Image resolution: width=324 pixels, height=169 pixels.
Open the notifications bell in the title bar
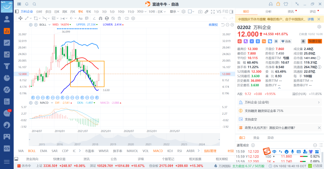pos(27,4)
